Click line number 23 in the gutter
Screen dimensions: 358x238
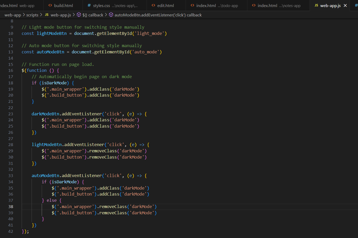click(x=11, y=114)
